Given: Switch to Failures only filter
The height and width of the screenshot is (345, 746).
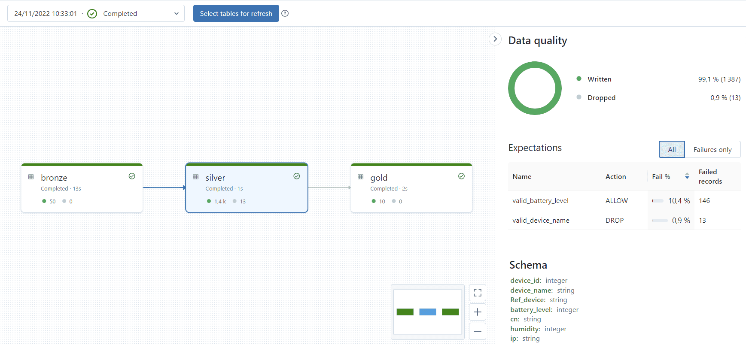Looking at the screenshot, I should (x=712, y=149).
